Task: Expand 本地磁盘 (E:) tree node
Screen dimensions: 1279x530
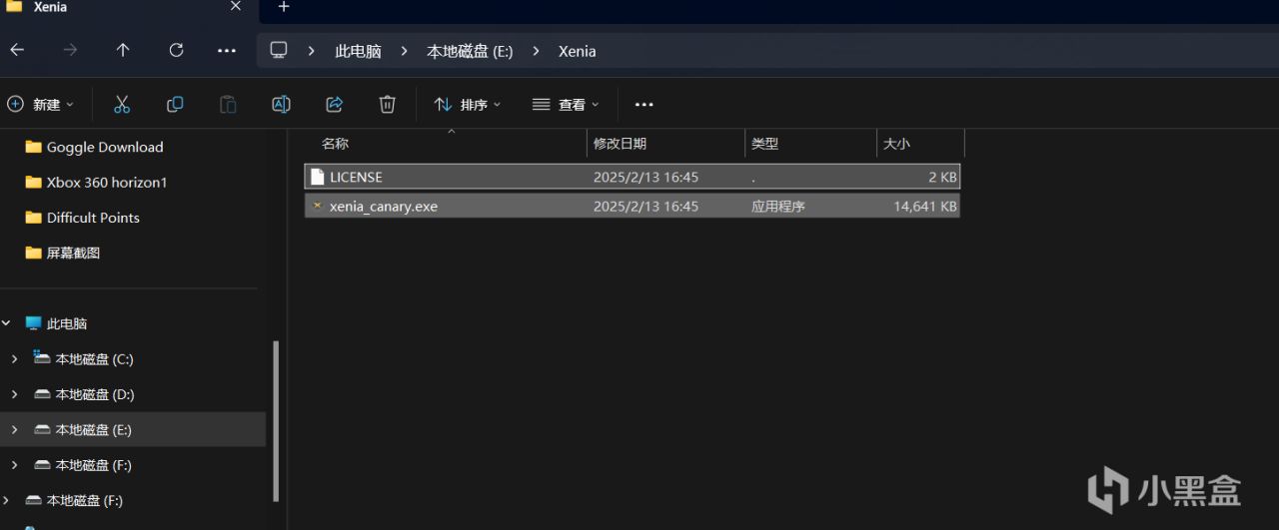Action: click(14, 429)
